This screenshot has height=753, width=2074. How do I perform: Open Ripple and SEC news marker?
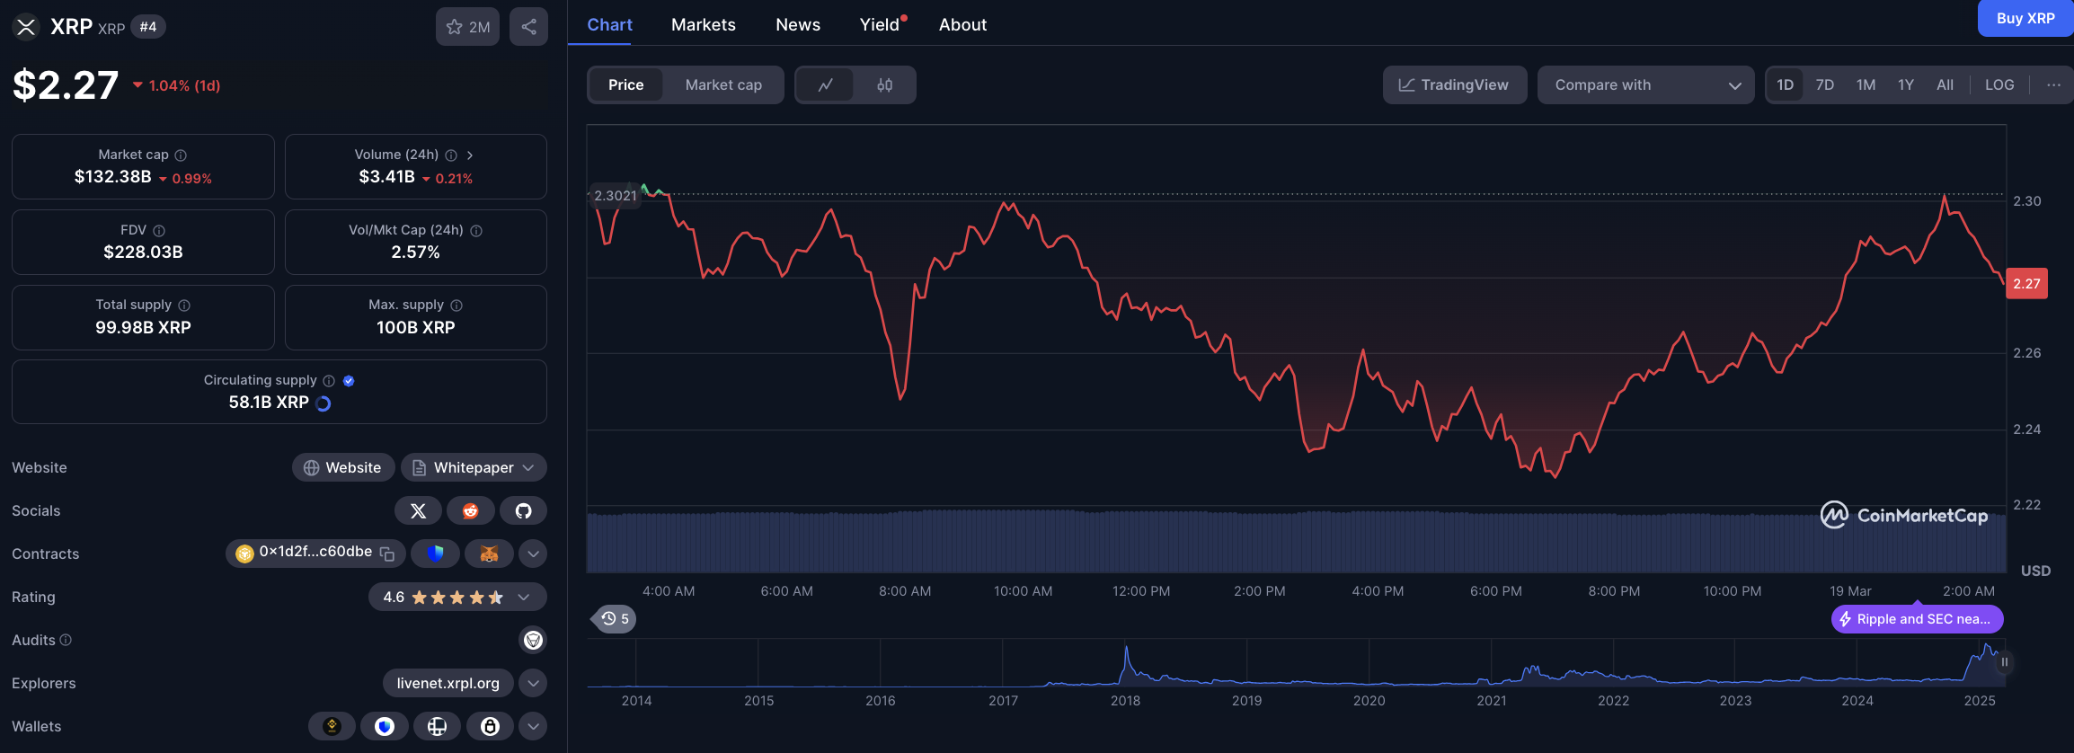click(1917, 619)
